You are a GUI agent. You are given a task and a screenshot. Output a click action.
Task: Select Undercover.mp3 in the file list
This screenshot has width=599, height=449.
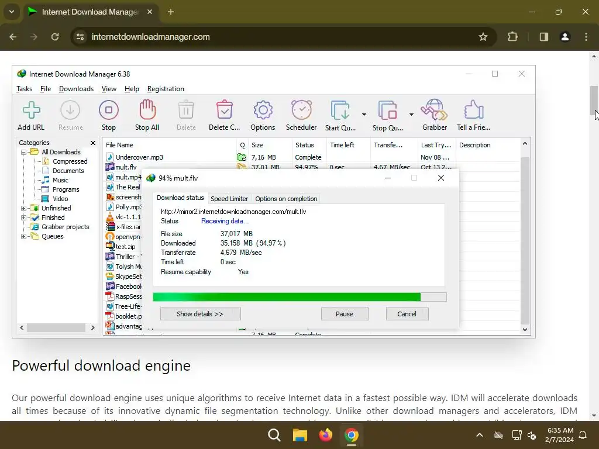(139, 157)
